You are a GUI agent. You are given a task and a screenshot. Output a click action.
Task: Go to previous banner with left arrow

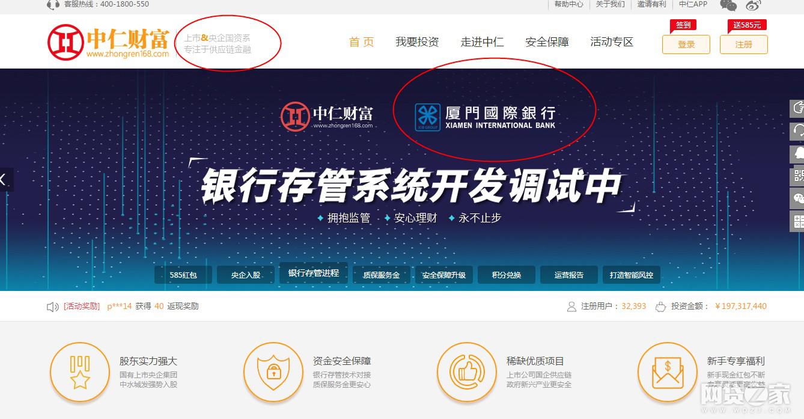(x=5, y=179)
